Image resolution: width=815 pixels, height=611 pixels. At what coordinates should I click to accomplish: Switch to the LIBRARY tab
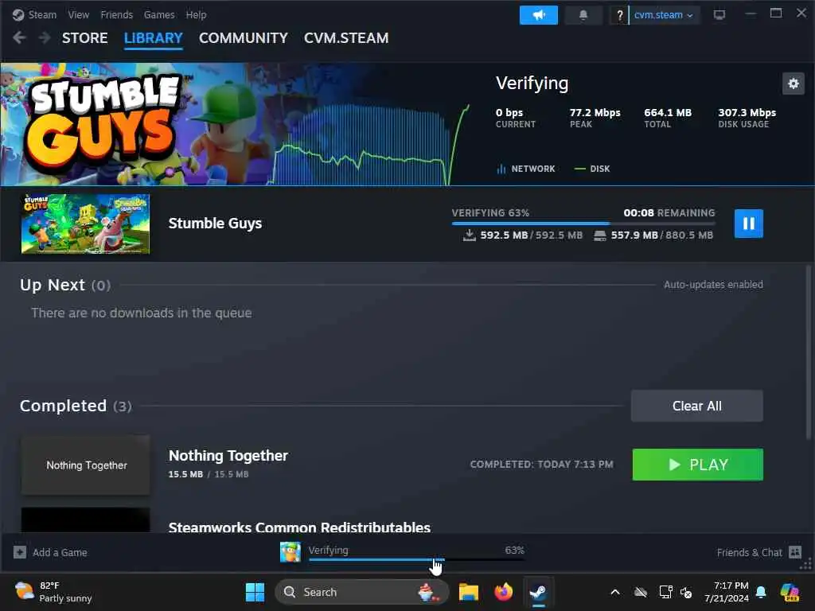pos(154,38)
